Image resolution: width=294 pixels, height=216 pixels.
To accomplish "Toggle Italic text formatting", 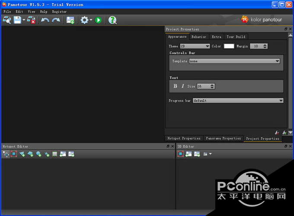I will coord(182,86).
